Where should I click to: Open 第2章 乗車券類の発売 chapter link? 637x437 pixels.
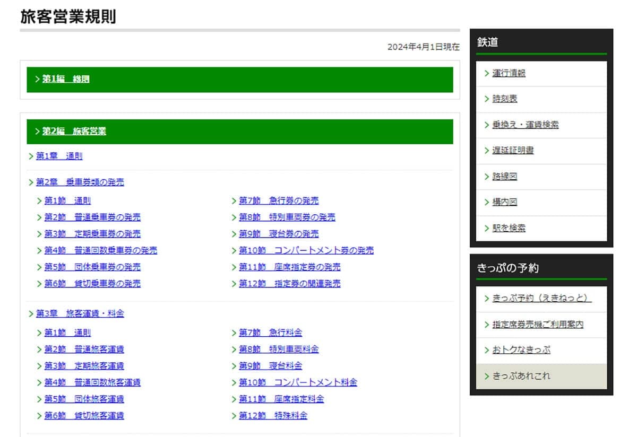point(80,182)
